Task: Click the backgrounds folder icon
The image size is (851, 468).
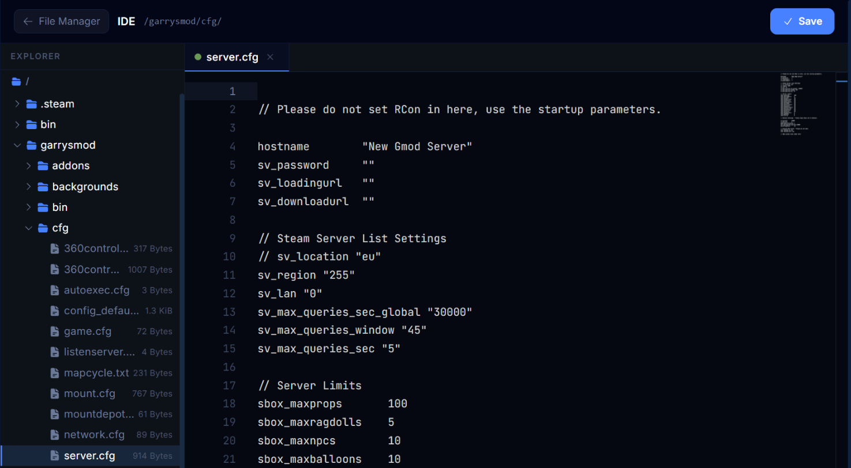Action: [43, 187]
